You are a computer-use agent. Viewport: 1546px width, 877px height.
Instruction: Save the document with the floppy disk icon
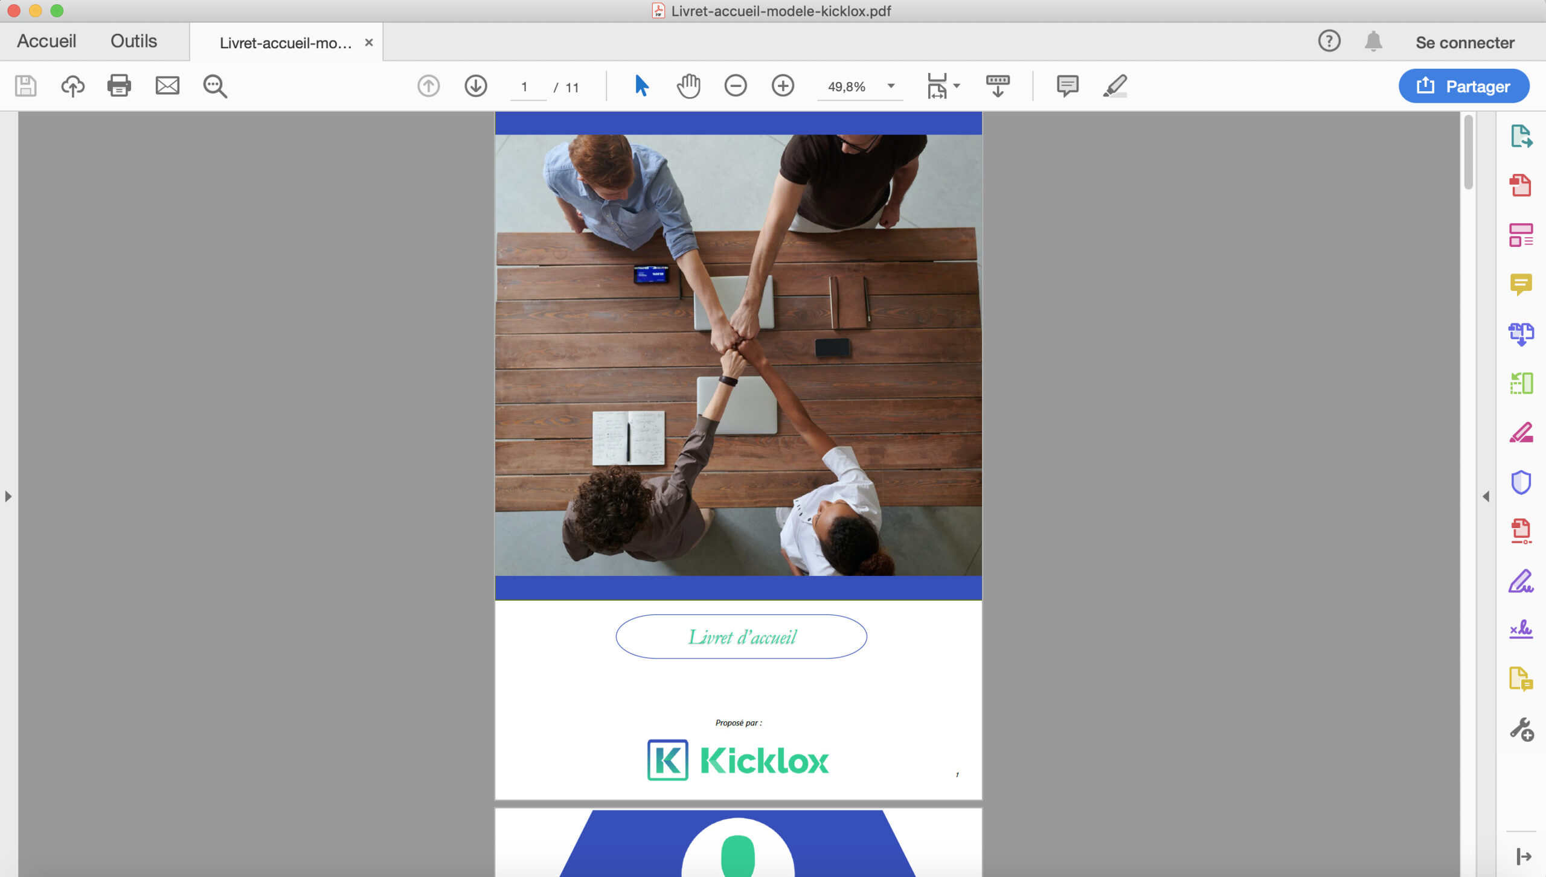25,86
